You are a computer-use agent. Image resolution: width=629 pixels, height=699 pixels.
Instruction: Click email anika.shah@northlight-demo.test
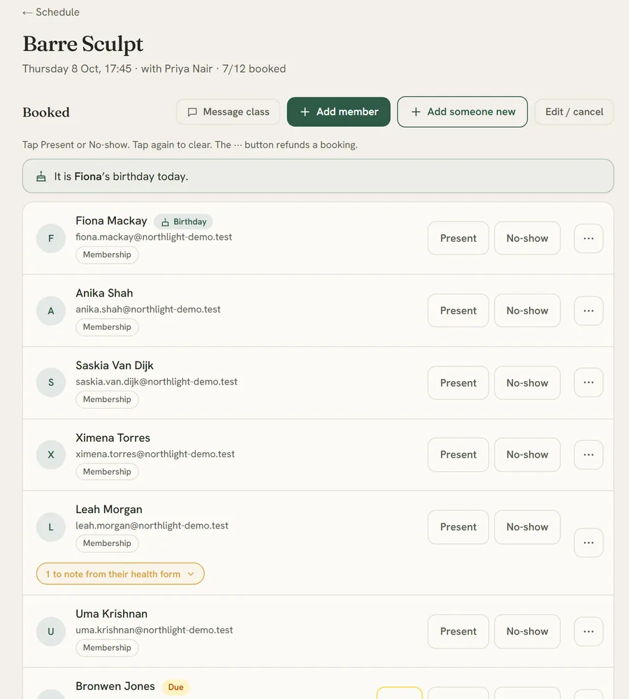(148, 309)
